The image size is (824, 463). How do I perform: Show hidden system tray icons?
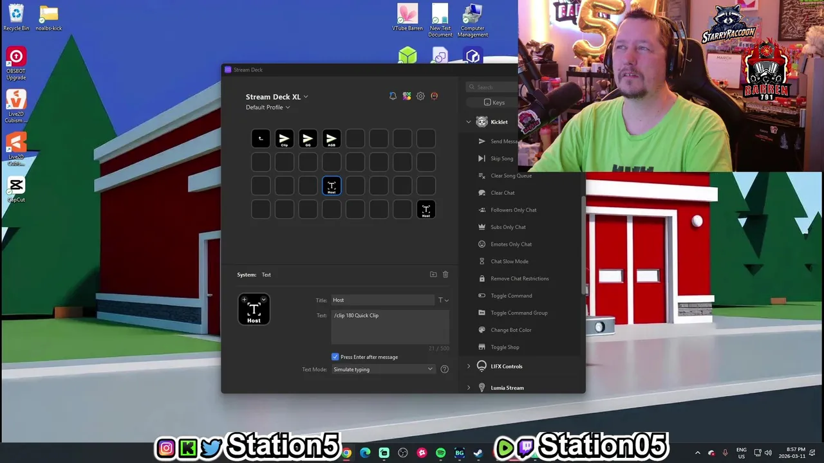[697, 453]
